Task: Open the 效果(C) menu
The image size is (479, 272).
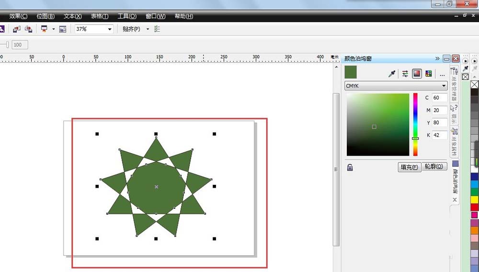Action: click(18, 16)
